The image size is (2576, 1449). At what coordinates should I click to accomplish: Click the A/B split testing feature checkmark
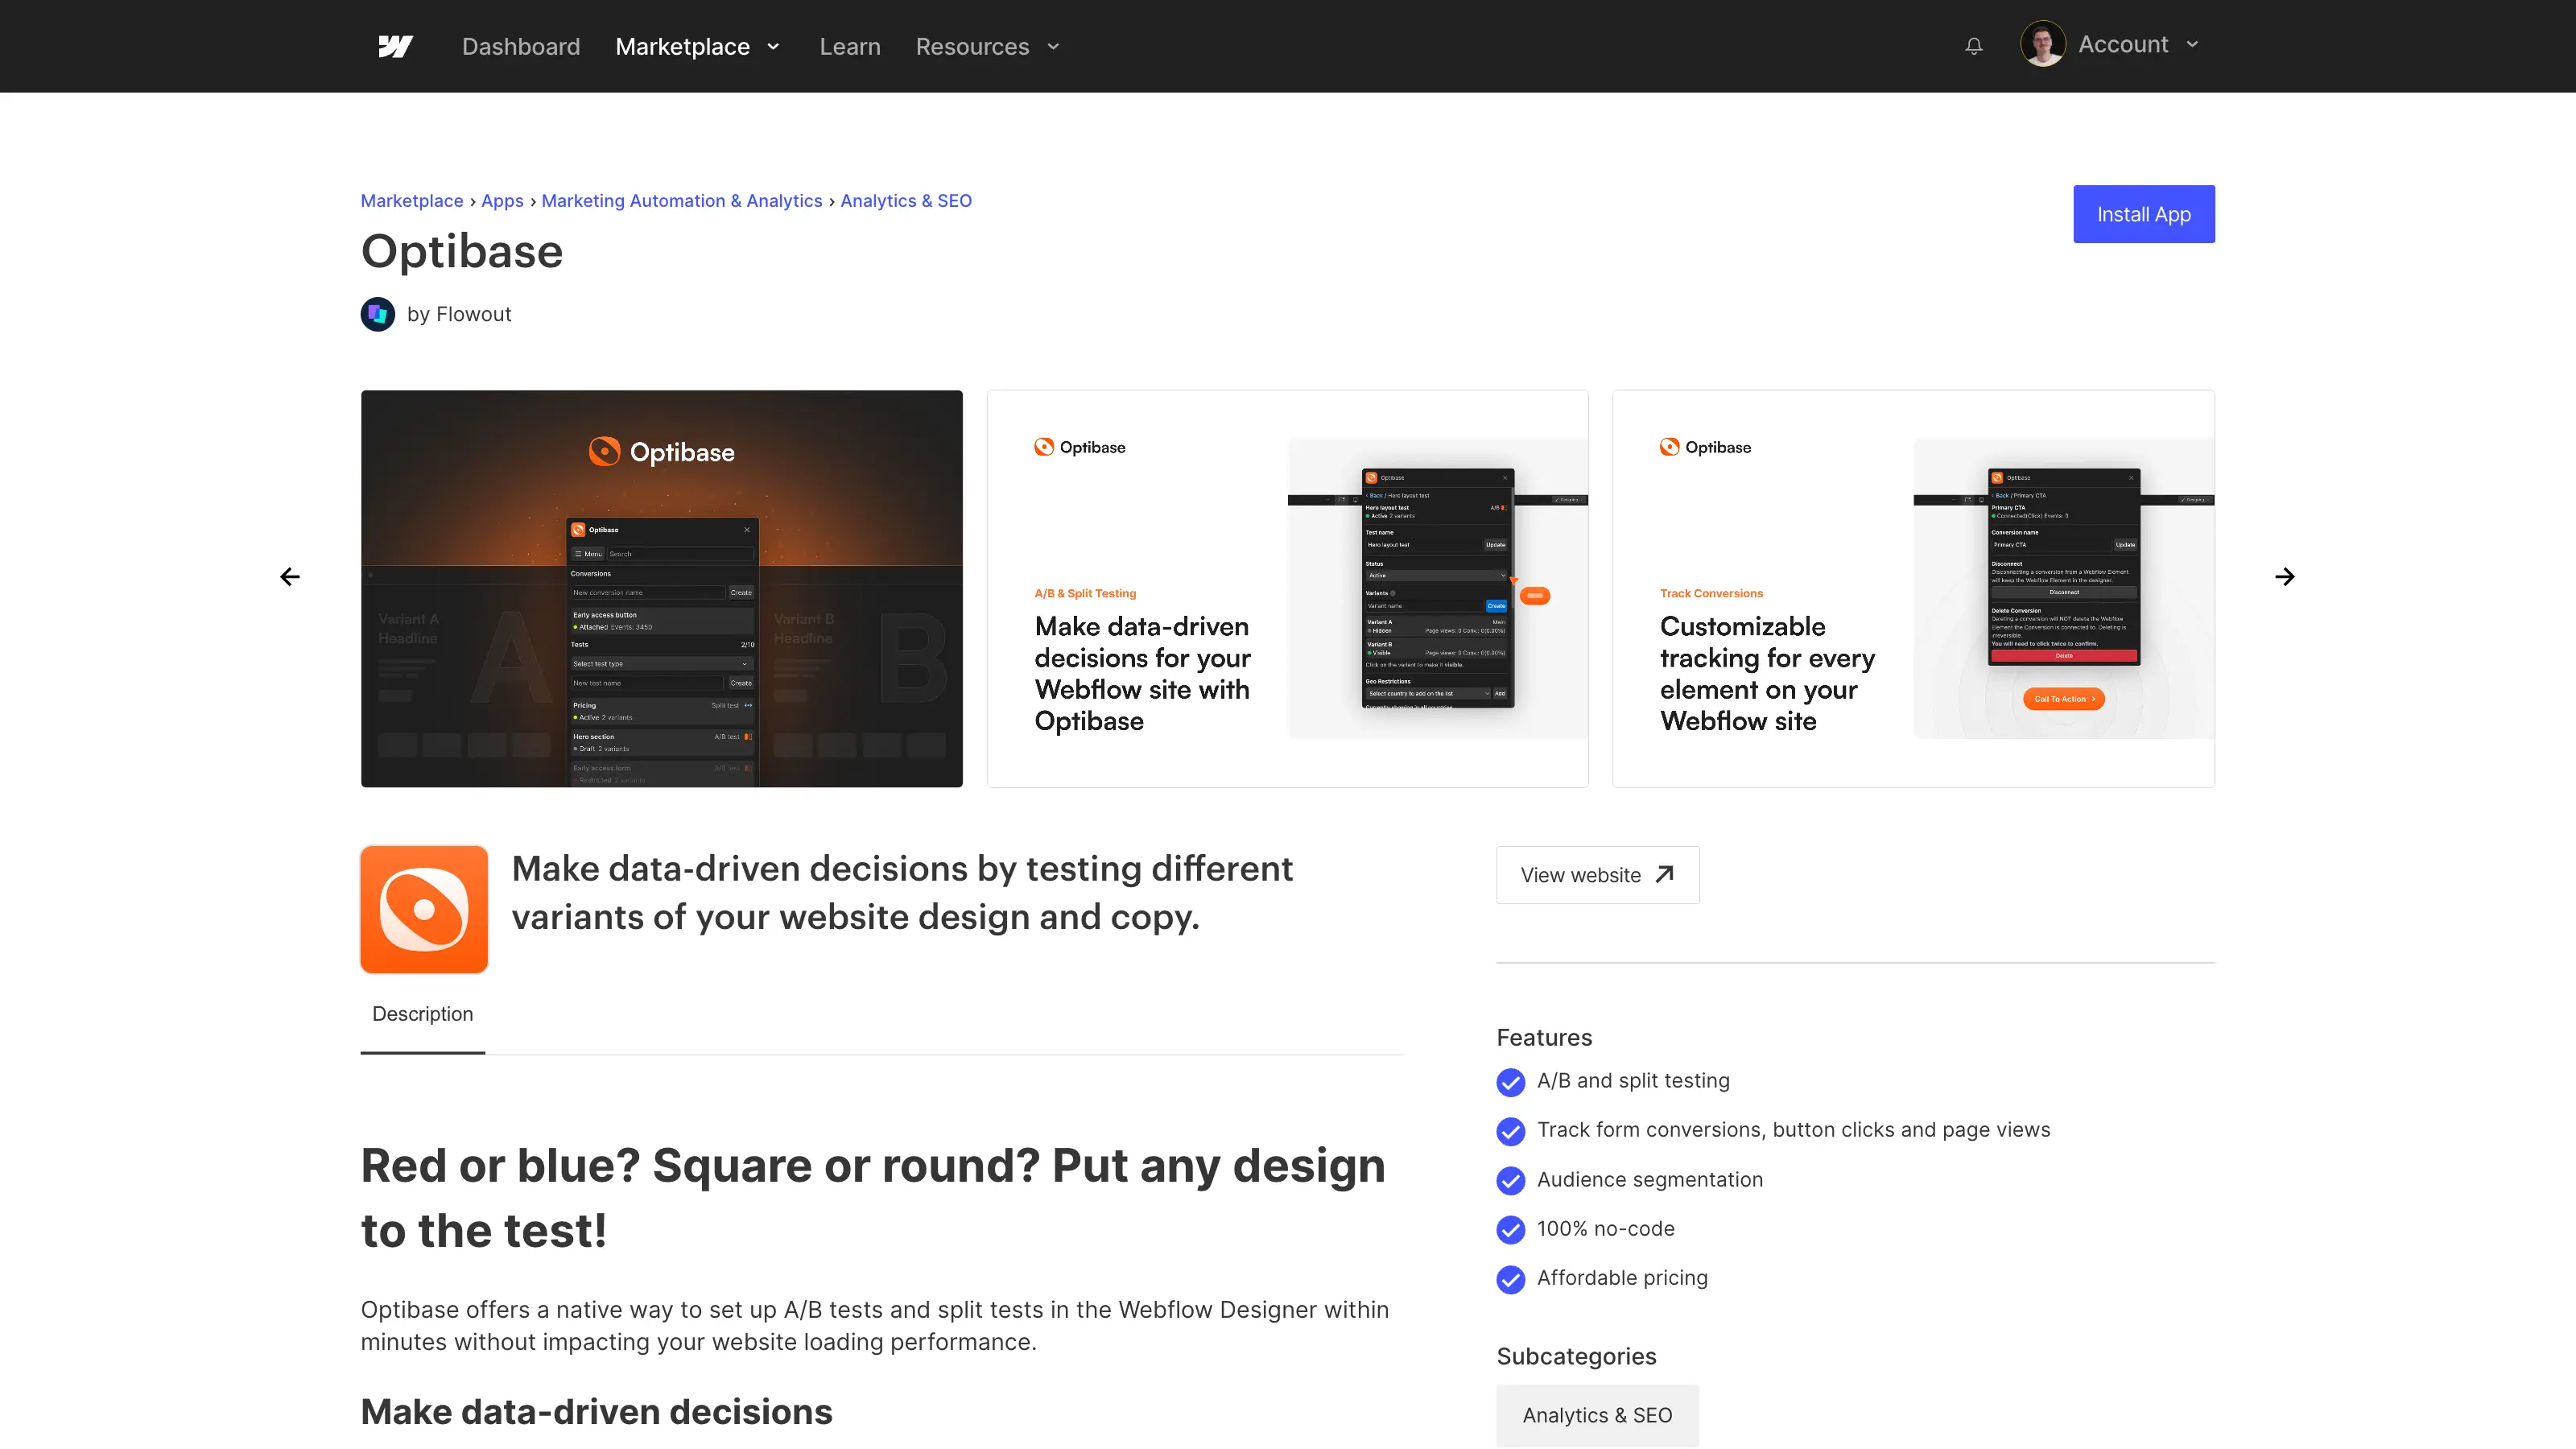(1511, 1081)
